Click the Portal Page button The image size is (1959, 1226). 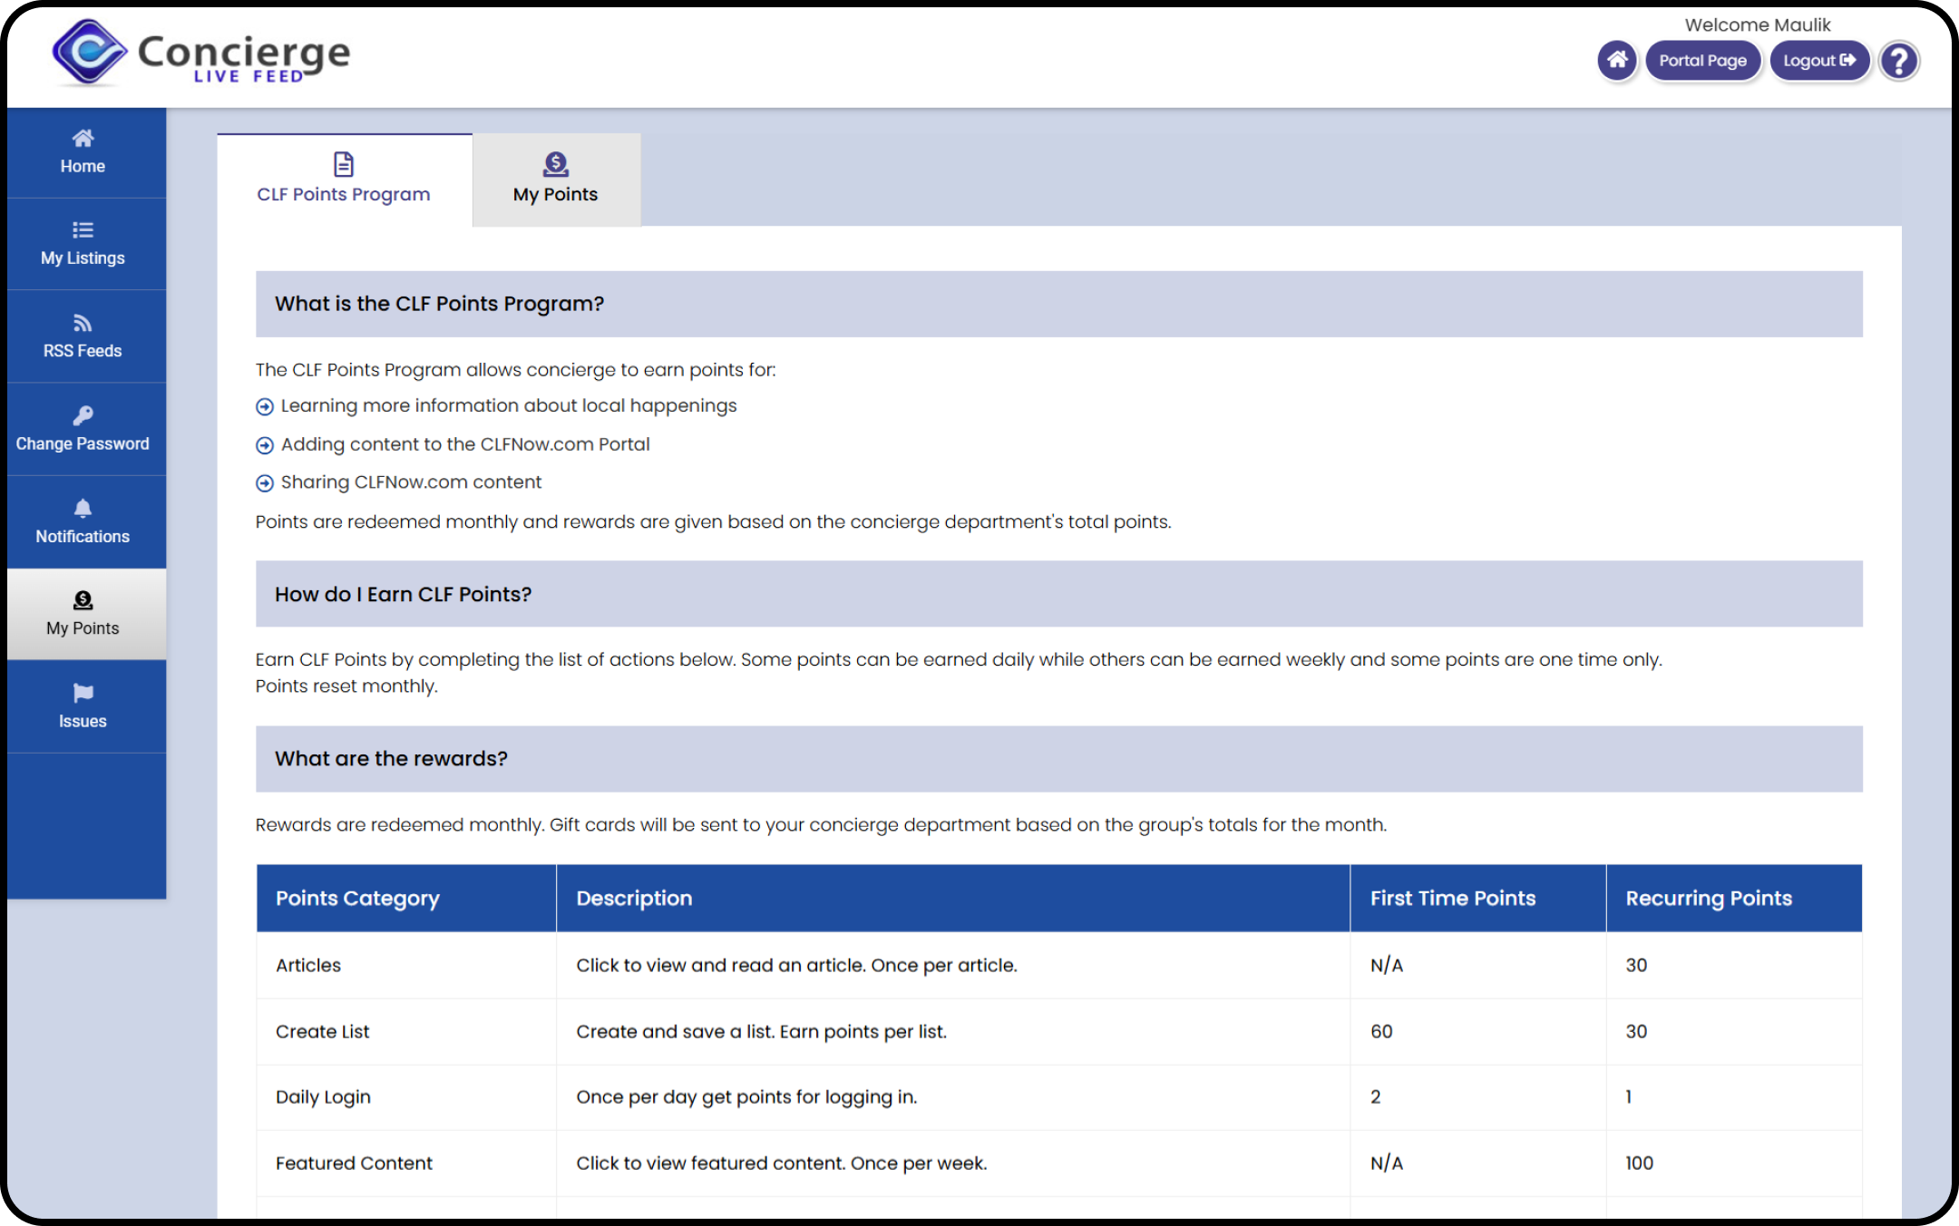click(1702, 61)
